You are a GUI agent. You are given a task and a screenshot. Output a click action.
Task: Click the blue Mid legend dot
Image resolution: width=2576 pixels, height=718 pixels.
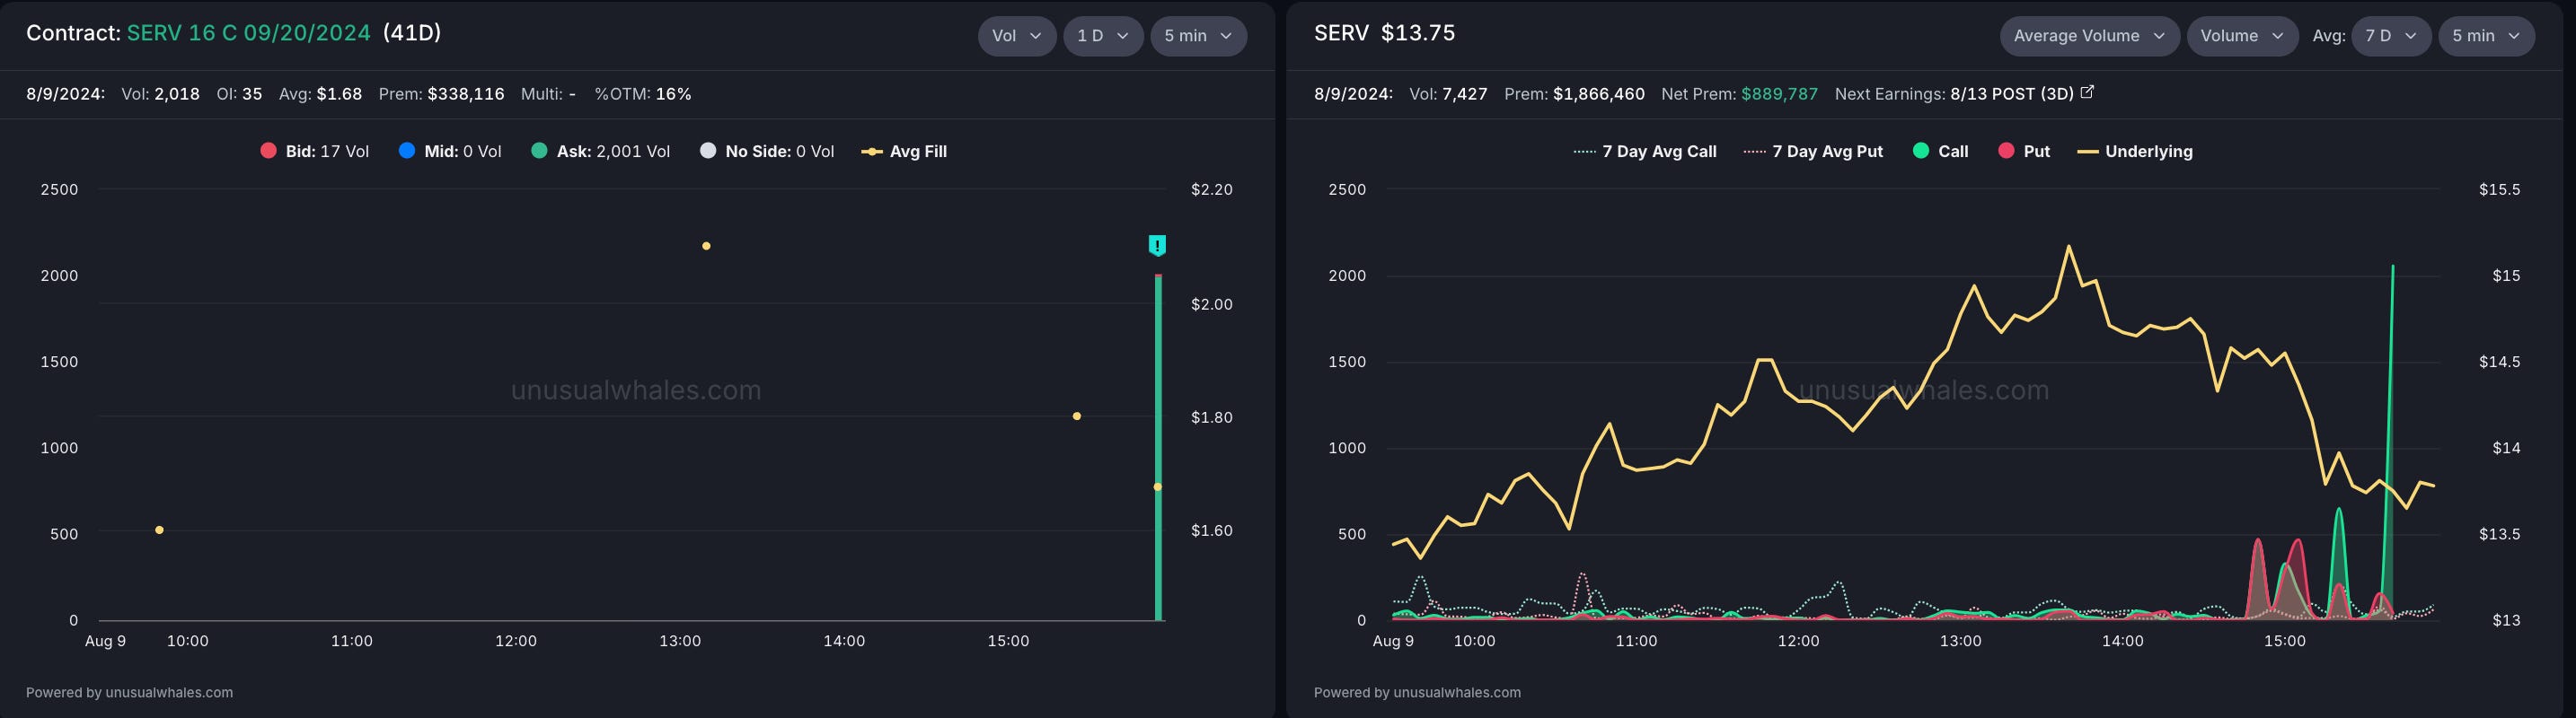[407, 151]
